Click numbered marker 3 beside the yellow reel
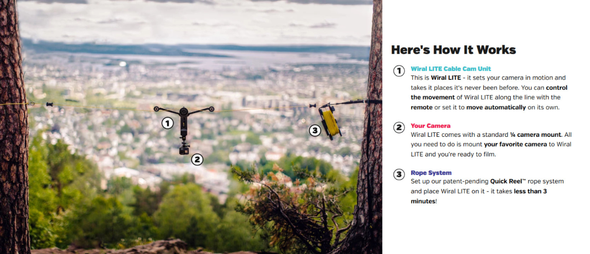Viewport: 590px width, 254px height. [315, 130]
